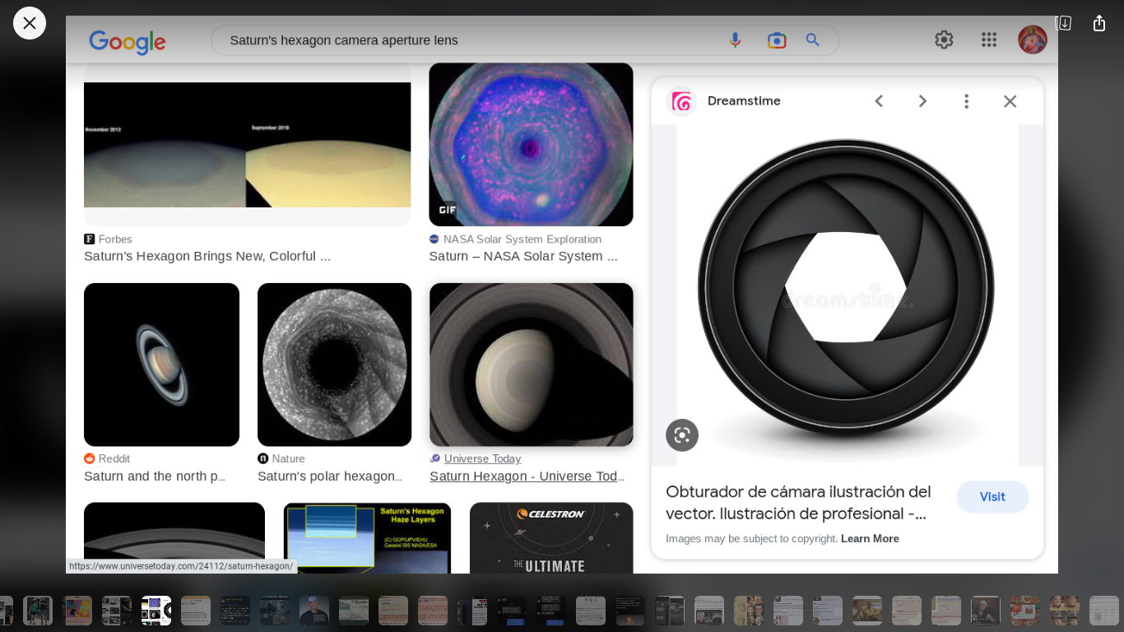
Task: Open Saturn – NASA Solar System result title
Action: coord(523,256)
